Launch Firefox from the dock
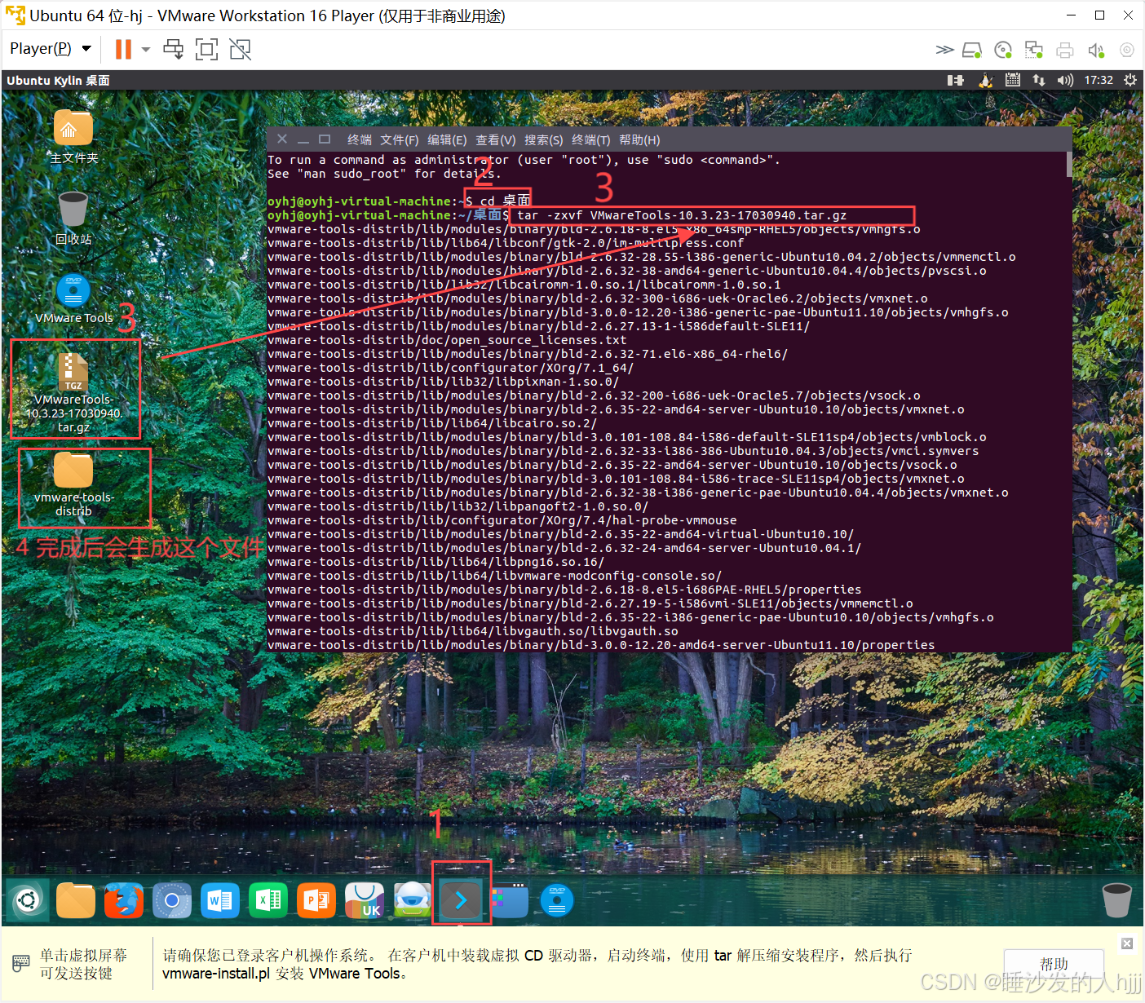This screenshot has width=1145, height=1003. click(124, 900)
